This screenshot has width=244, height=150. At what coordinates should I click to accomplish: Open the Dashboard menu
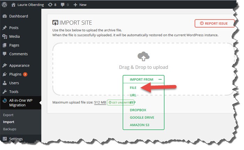click(x=19, y=16)
